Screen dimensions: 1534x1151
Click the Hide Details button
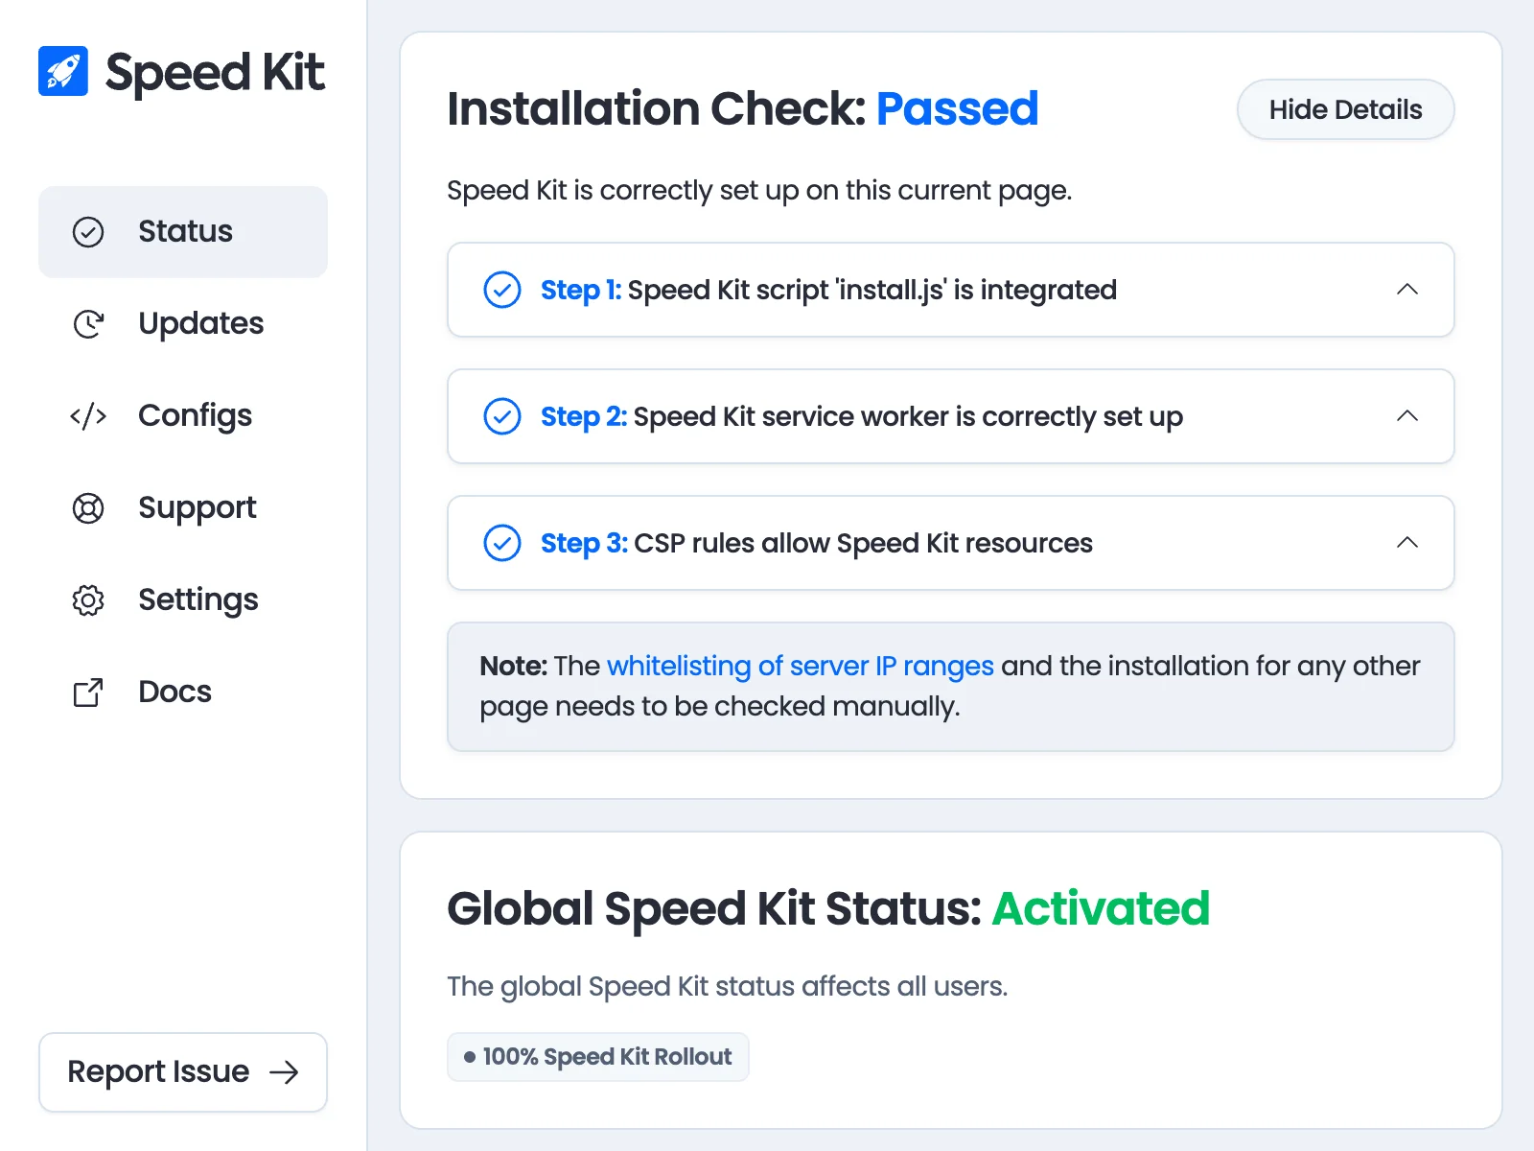click(x=1346, y=109)
